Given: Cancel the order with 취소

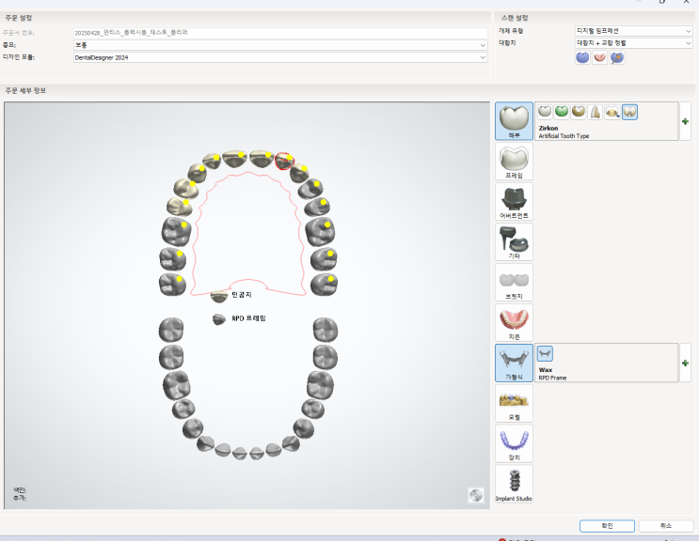Looking at the screenshot, I should (x=666, y=526).
